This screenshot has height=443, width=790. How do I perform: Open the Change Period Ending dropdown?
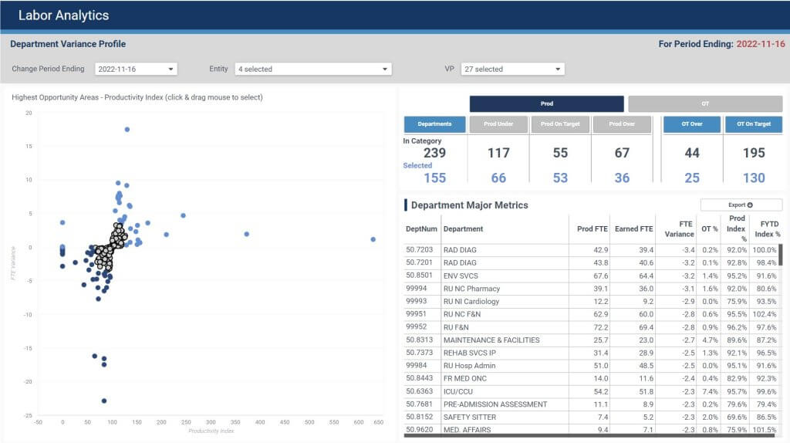[137, 69]
